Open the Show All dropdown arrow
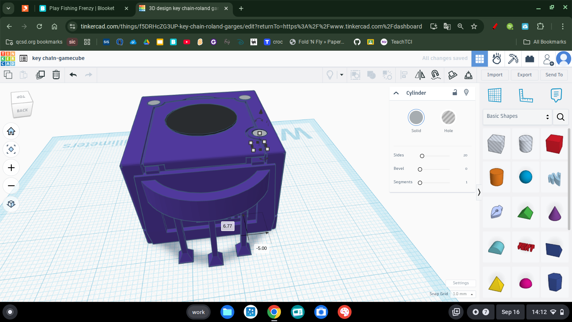The image size is (572, 322). click(342, 75)
